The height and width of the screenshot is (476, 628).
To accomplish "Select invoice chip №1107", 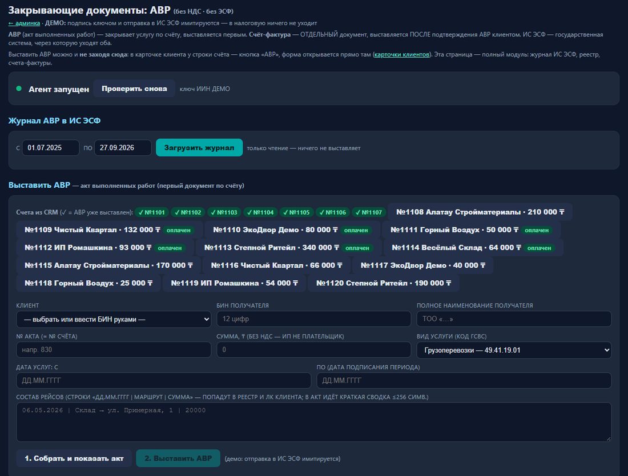I will coord(368,212).
